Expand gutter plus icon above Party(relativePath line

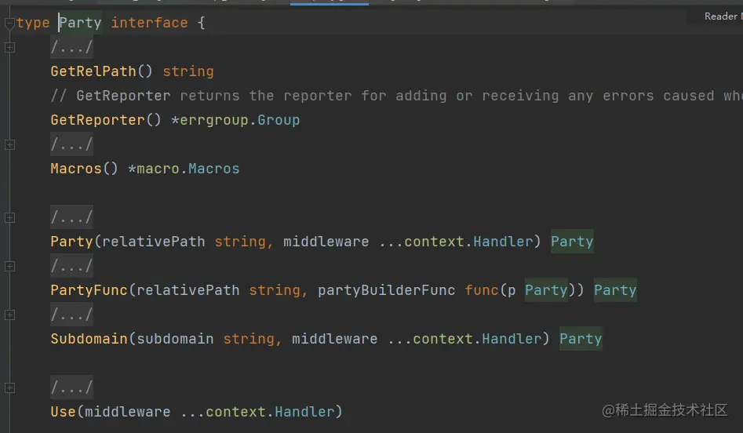[9, 217]
